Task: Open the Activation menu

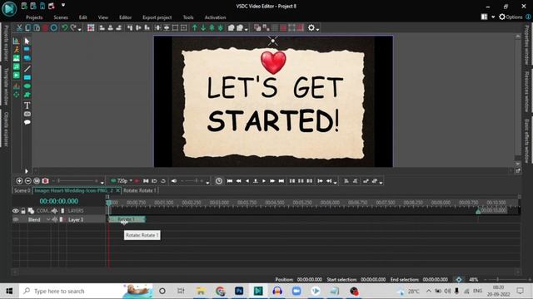Action: pos(215,17)
